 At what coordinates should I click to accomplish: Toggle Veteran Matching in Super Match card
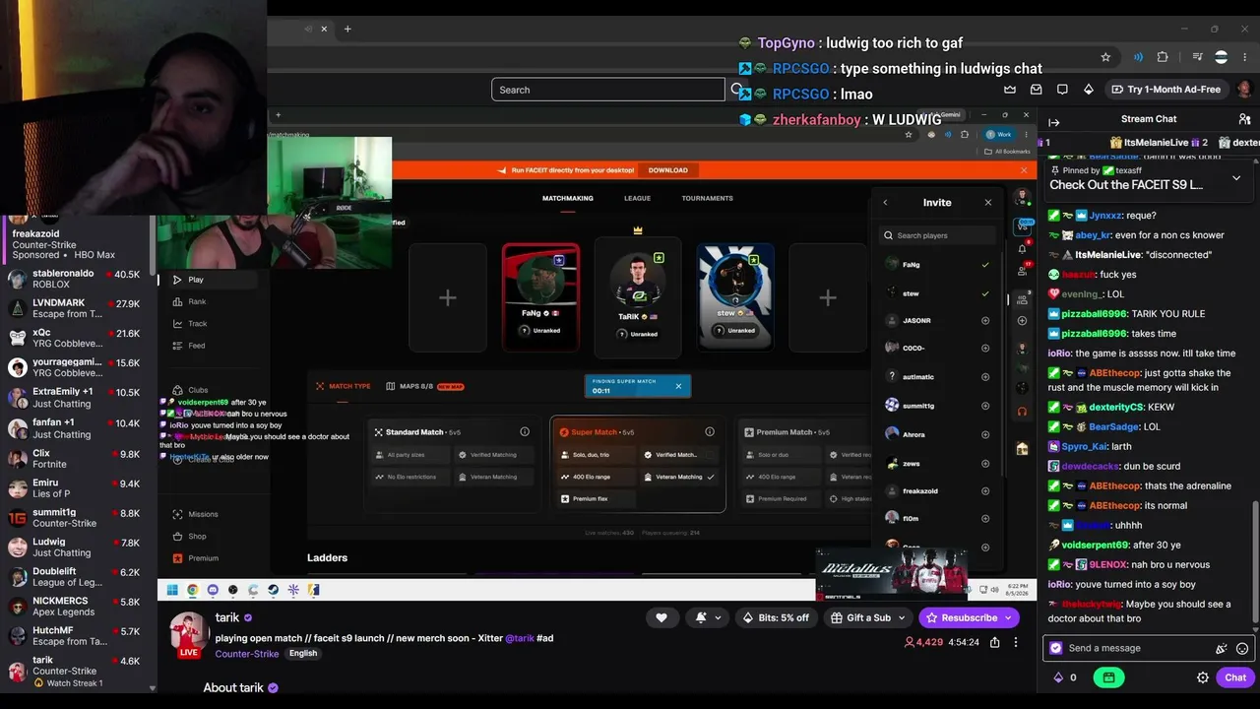tap(679, 477)
